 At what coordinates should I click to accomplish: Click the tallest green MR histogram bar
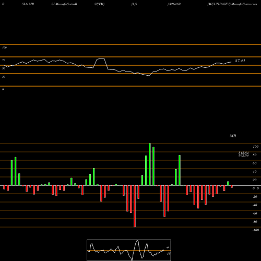coord(150,164)
